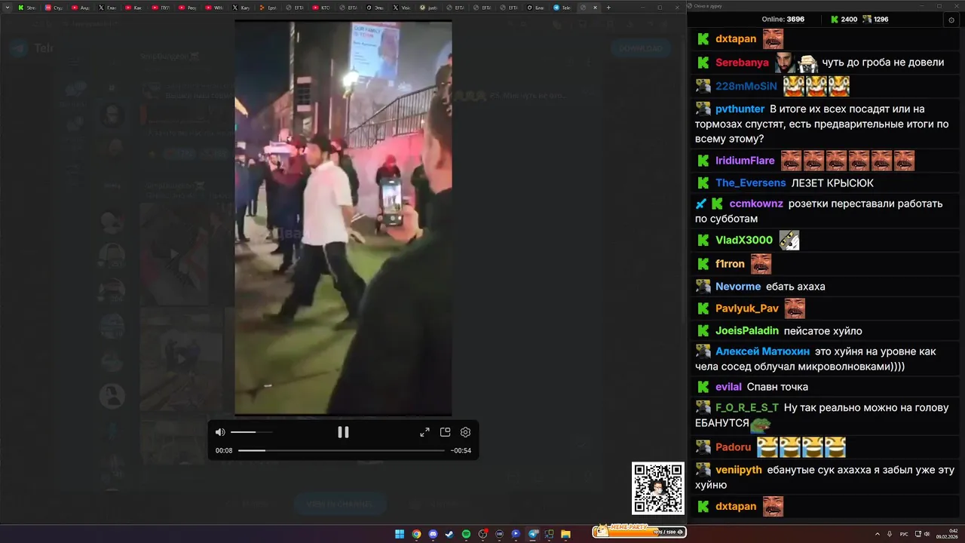965x543 pixels.
Task: Click the microphone icon in system tray
Action: coord(890,534)
